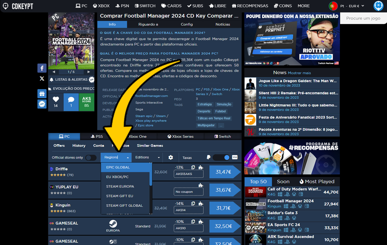Open footballmanager.com official website link
The height and width of the screenshot is (245, 387).
point(152,96)
